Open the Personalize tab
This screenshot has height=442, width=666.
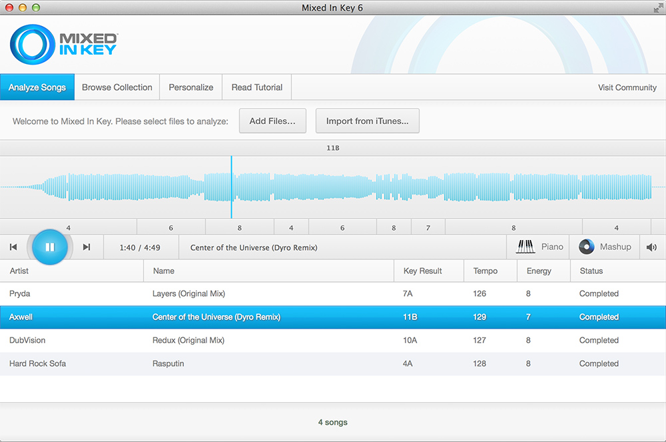pos(191,87)
